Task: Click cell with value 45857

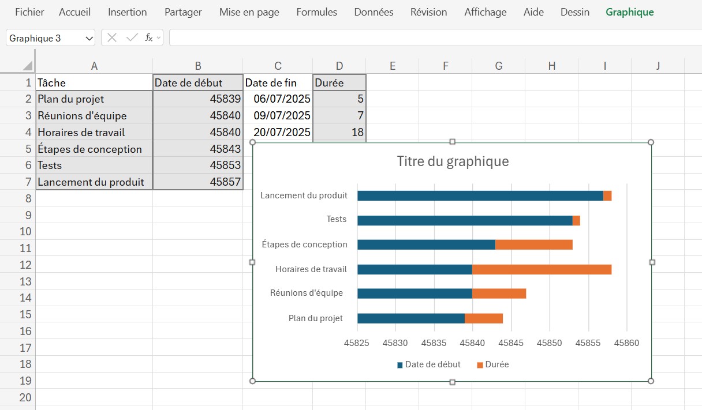Action: [198, 182]
